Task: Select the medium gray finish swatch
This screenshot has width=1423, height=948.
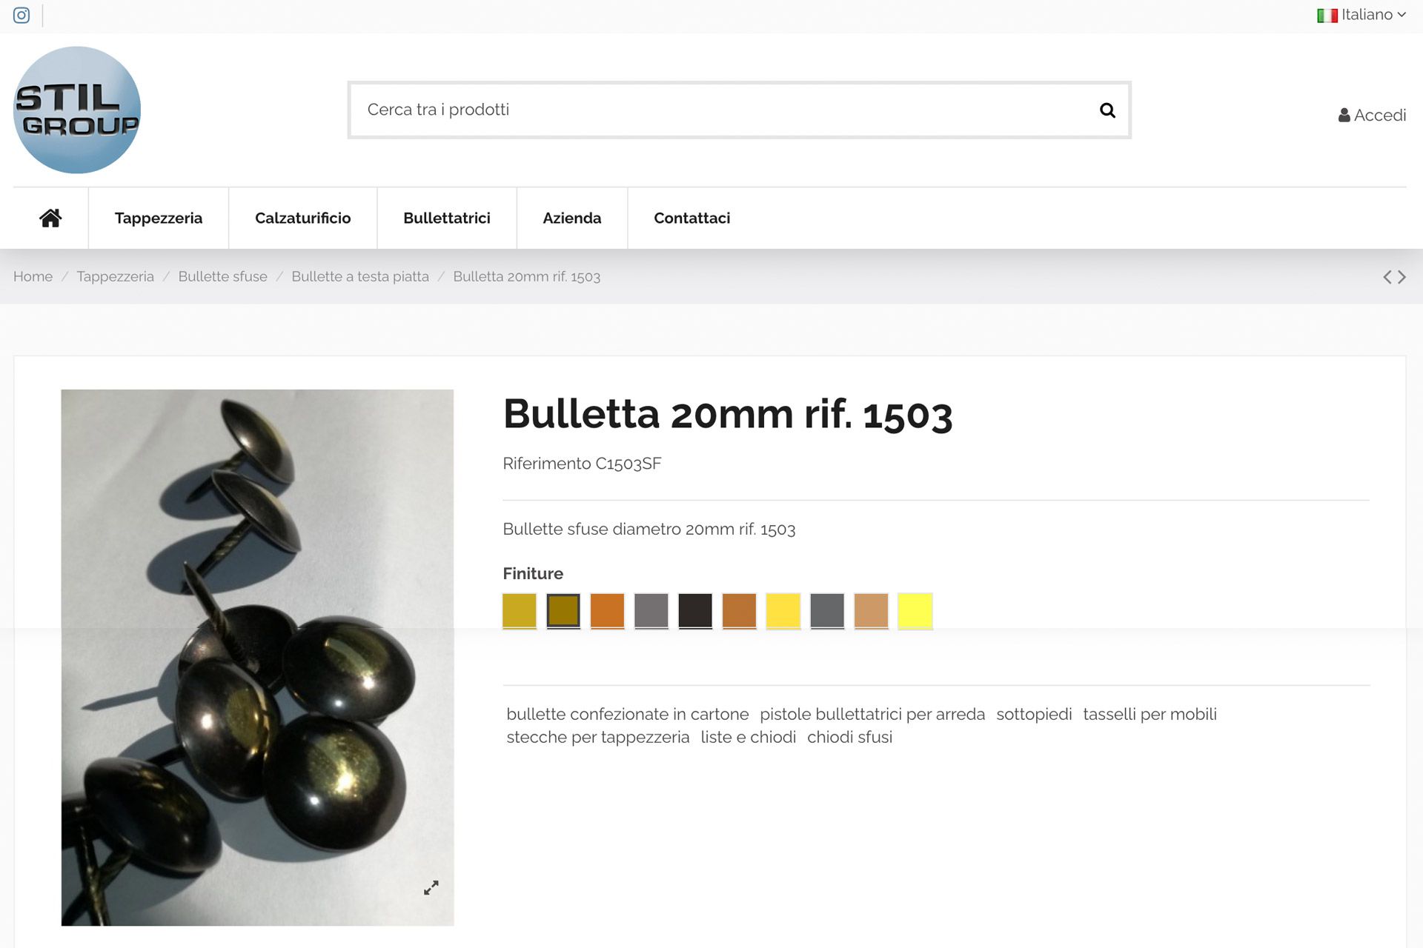Action: (651, 611)
